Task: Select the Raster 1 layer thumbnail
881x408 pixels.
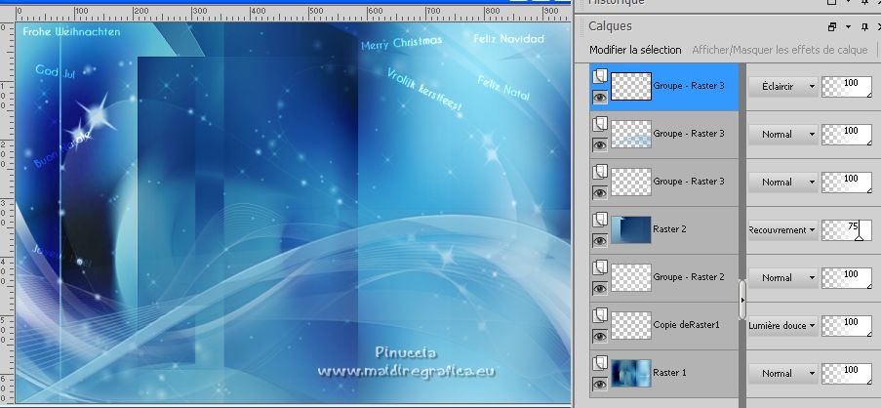Action: [631, 373]
